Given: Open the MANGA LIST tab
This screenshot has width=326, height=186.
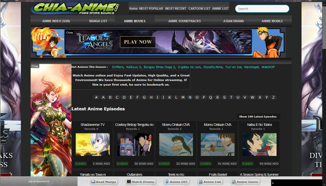Looking at the screenshot, I should 98,21.
